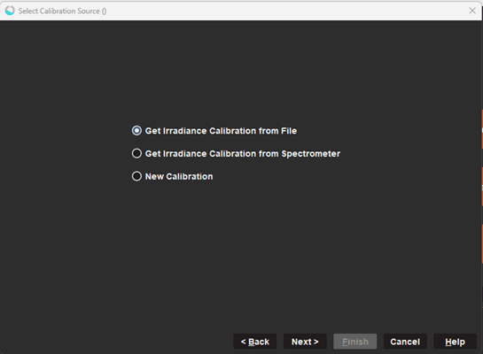
Task: Choose the radio circle for calibration from Spectrometer
Action: (136, 153)
